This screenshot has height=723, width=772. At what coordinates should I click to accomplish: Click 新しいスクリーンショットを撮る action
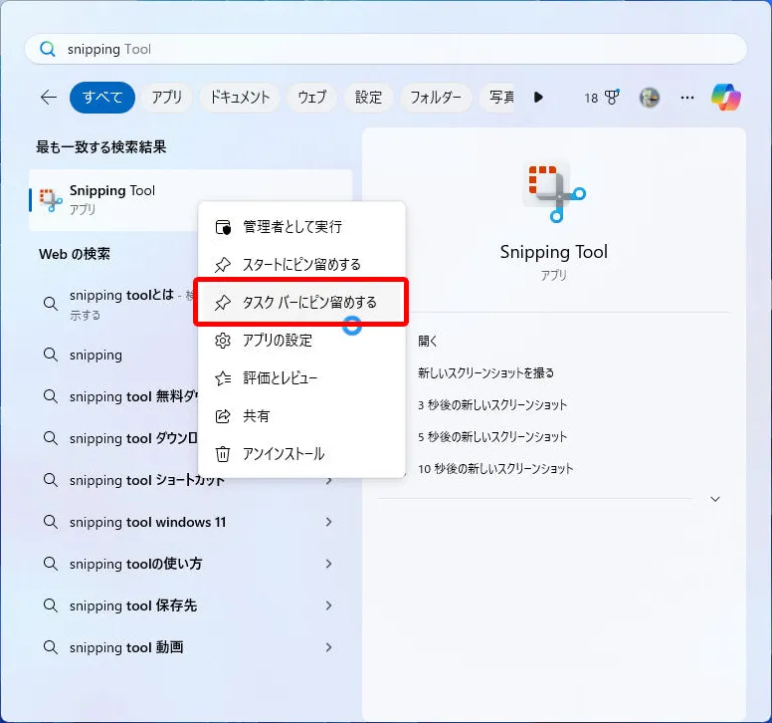click(x=485, y=373)
